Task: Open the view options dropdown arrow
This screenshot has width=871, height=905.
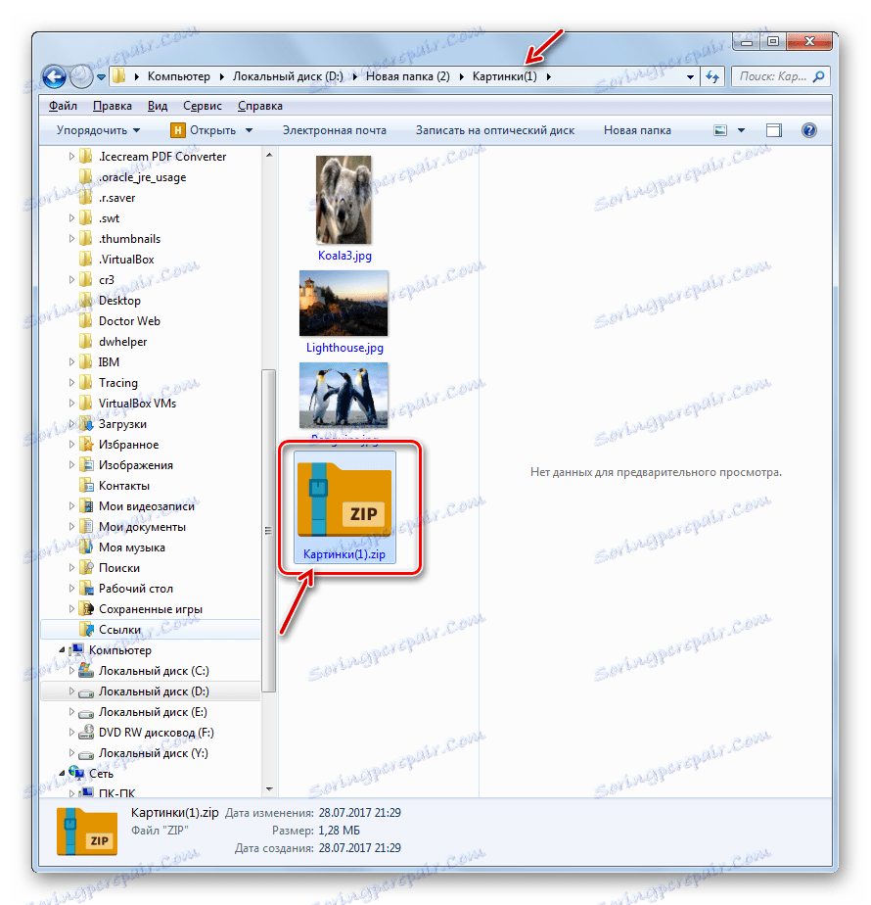Action: (741, 130)
